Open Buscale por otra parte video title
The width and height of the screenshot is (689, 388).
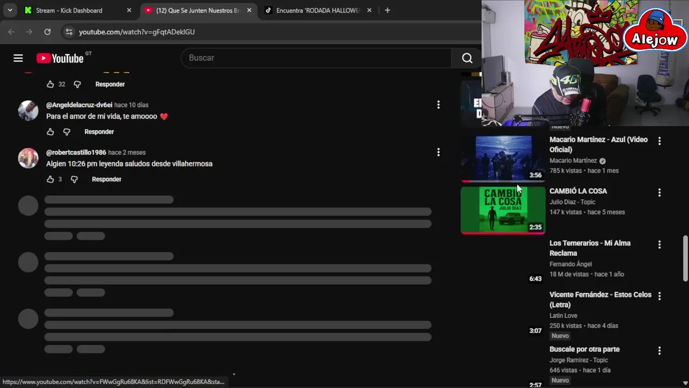[585, 349]
